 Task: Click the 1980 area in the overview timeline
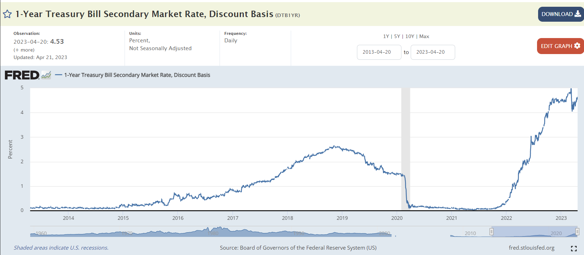click(213, 233)
